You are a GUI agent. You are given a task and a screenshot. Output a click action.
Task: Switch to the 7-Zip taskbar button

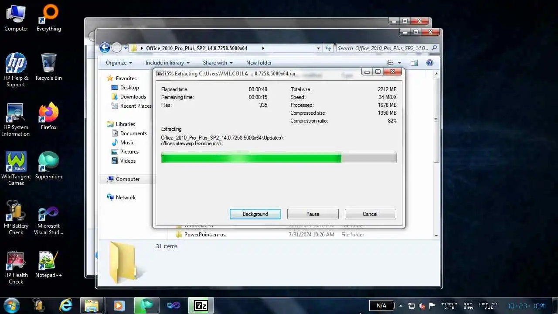[201, 305]
